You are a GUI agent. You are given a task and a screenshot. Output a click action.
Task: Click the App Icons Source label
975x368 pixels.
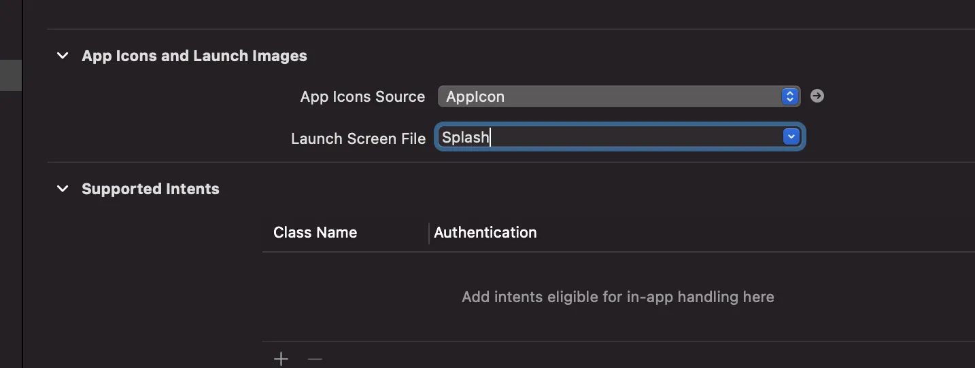point(362,96)
